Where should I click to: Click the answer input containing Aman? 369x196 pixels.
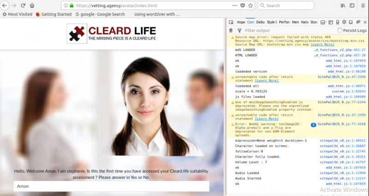[x=111, y=186]
